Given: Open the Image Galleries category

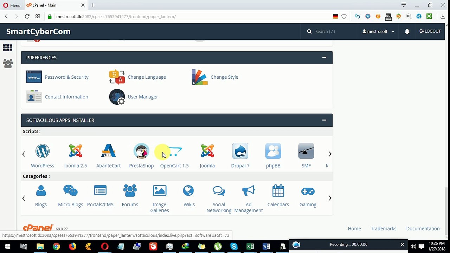Looking at the screenshot, I should tap(160, 191).
